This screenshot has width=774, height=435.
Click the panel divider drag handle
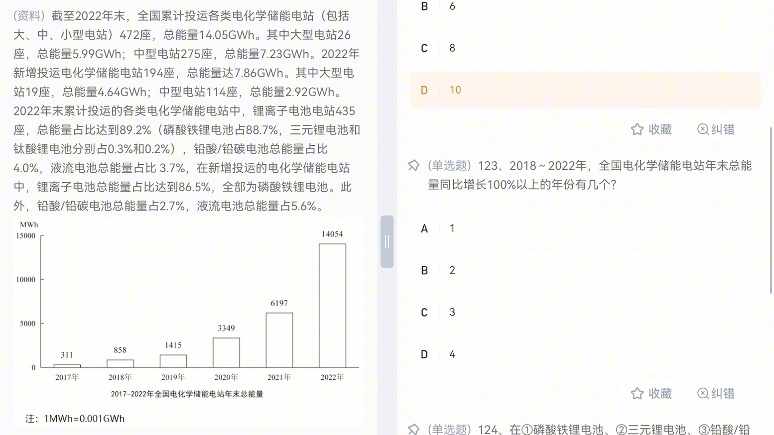387,242
